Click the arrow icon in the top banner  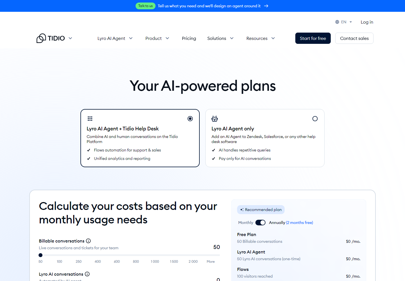pos(266,6)
